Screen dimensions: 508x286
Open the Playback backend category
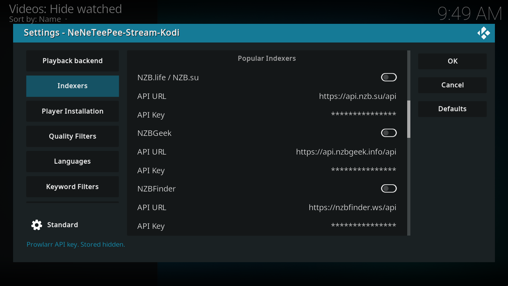click(73, 61)
